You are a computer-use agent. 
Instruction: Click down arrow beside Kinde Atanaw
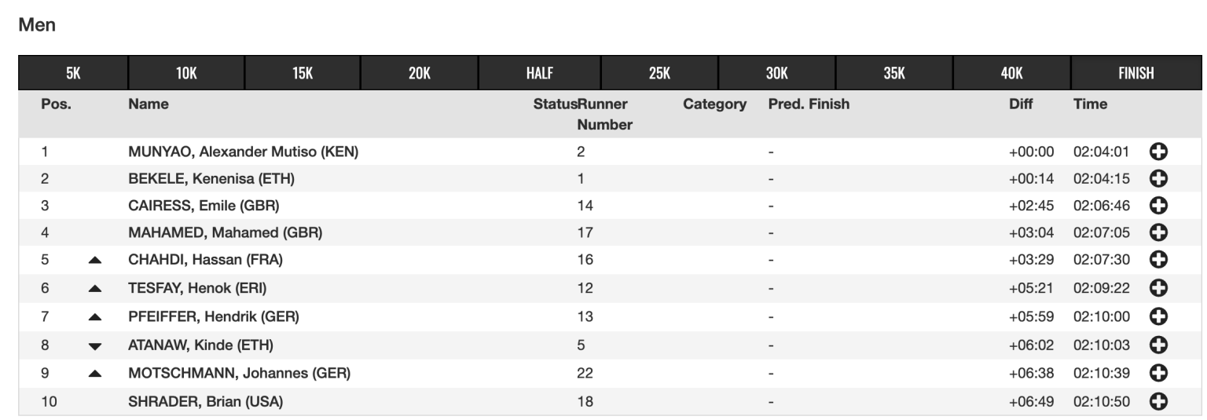point(95,345)
